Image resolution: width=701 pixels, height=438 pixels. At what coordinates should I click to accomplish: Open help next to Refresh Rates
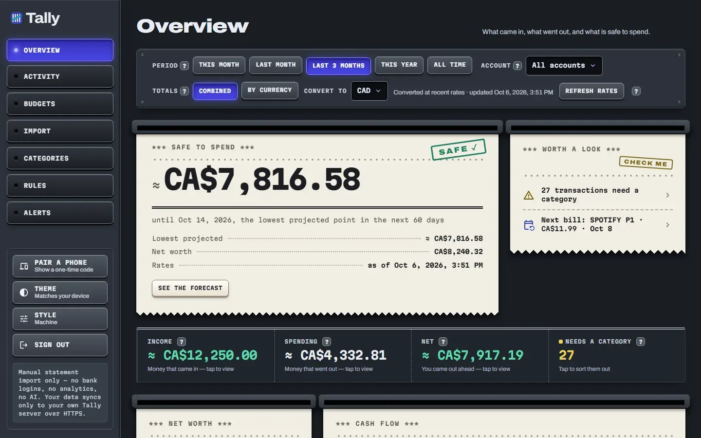click(636, 91)
